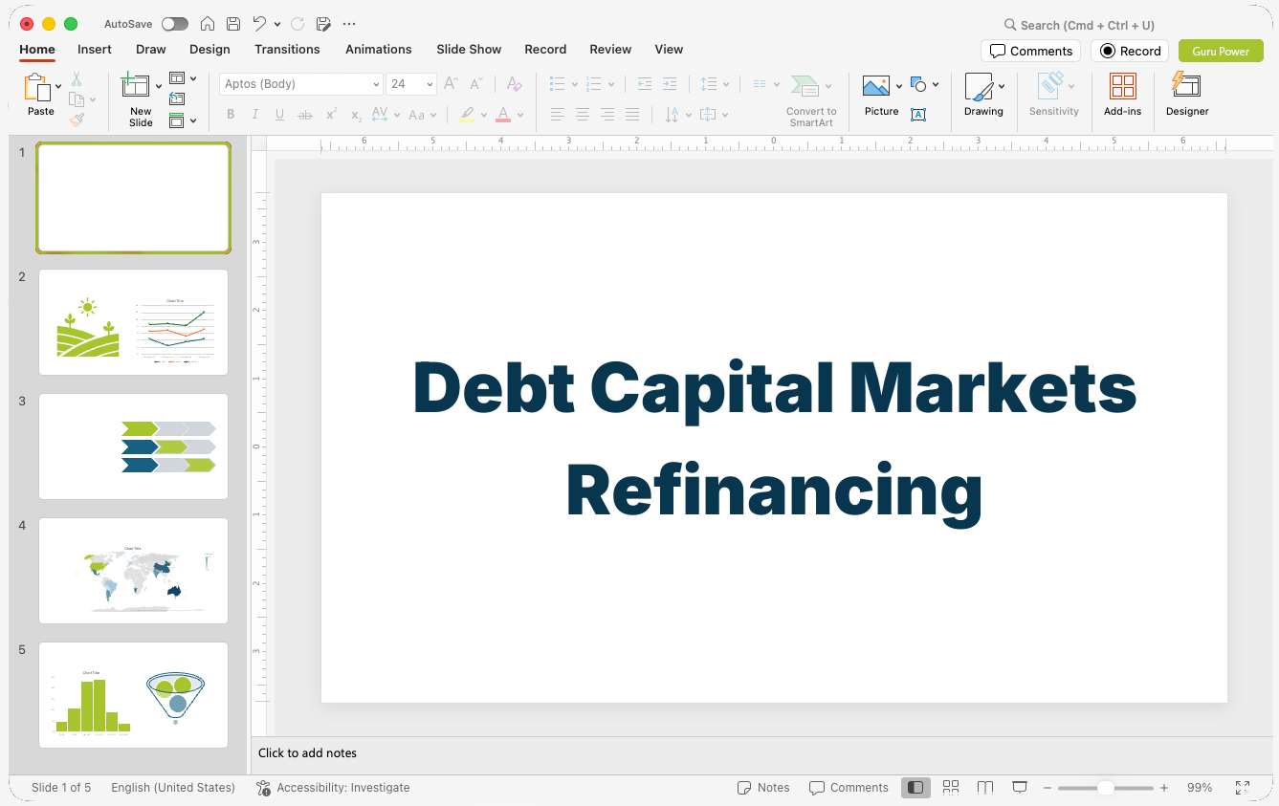Click the Paste clipboard icon
1279x806 pixels.
[x=37, y=87]
